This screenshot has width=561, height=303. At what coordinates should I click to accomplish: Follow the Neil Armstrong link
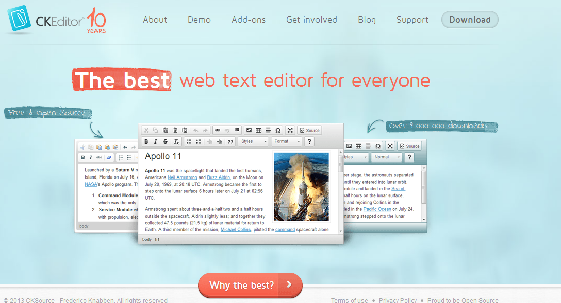coord(182,177)
